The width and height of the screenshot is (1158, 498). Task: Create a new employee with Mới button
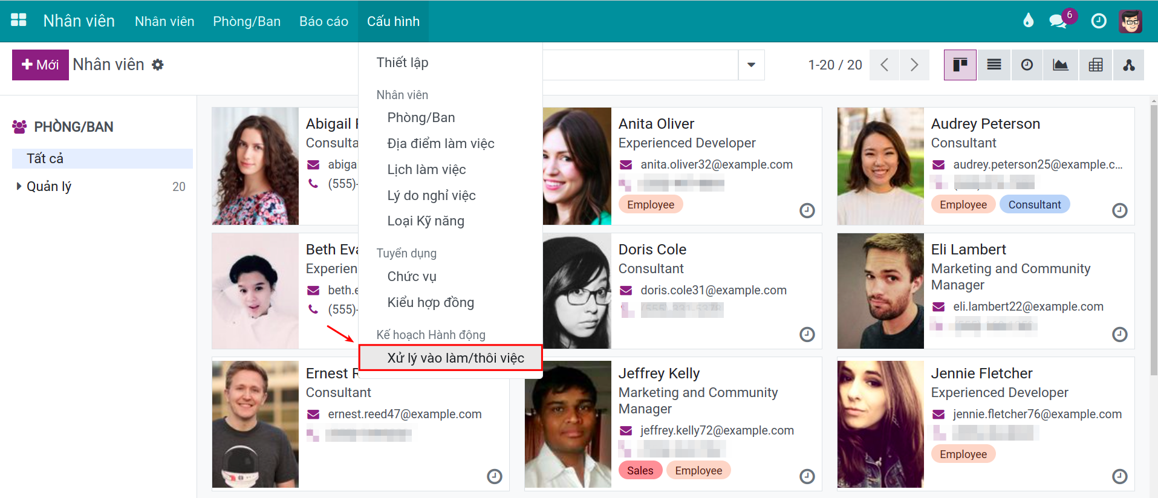point(40,65)
